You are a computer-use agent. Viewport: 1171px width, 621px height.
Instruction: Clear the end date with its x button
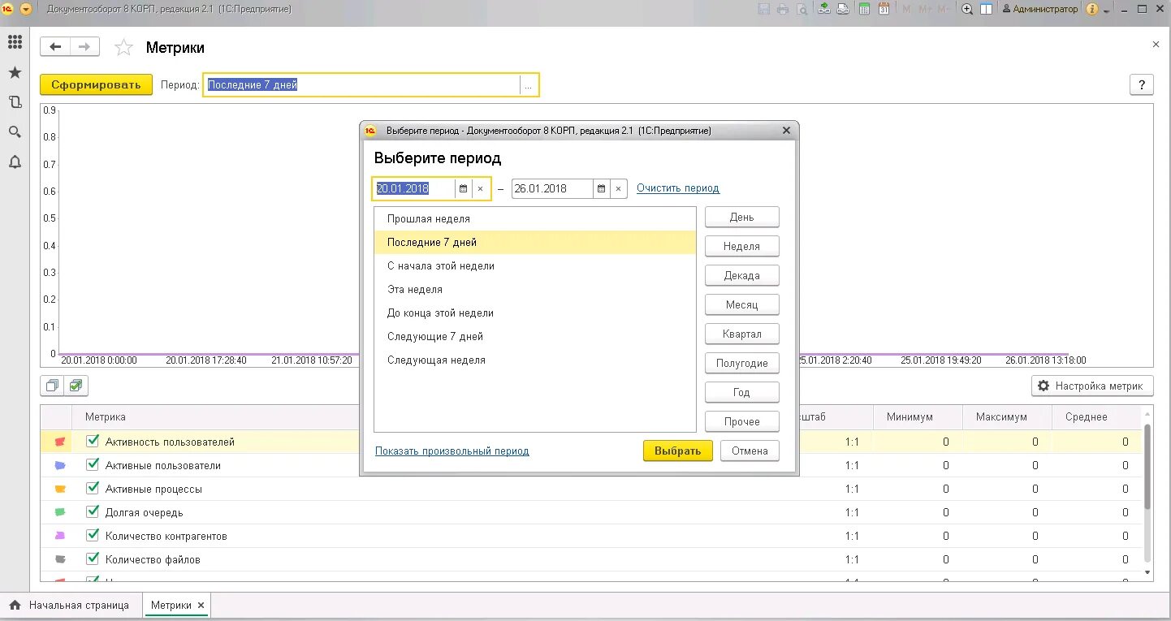(x=618, y=188)
